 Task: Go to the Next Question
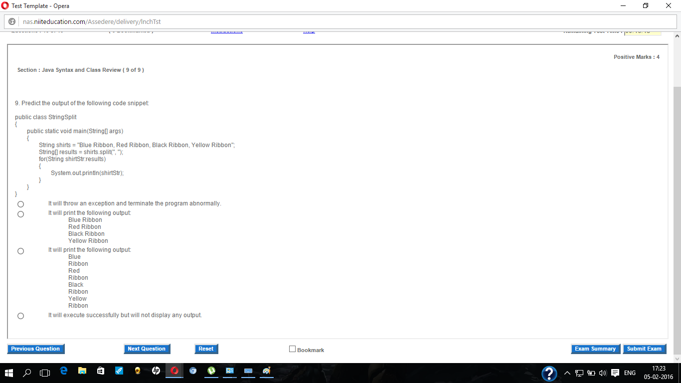coord(147,349)
